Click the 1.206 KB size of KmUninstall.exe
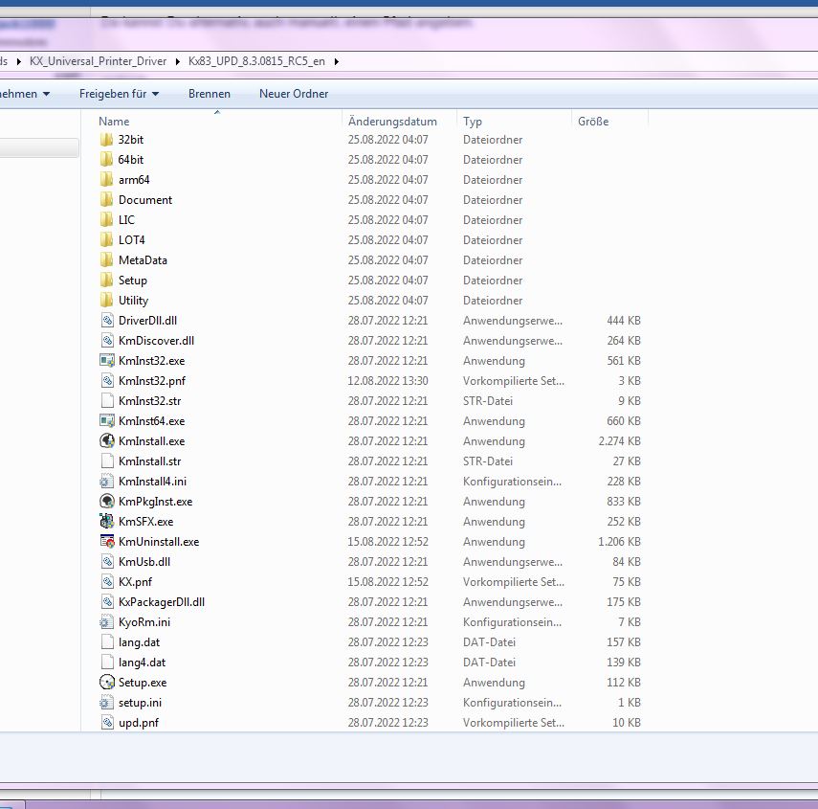 [x=619, y=542]
